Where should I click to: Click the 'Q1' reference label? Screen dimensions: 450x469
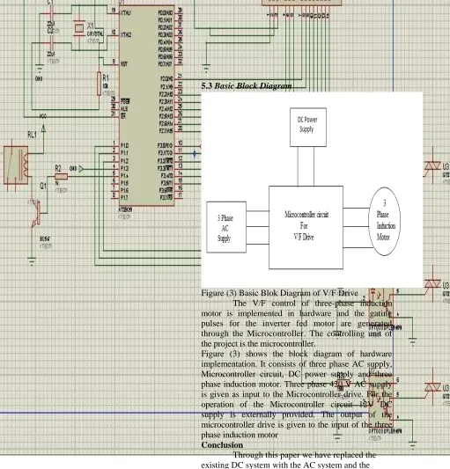(43, 186)
